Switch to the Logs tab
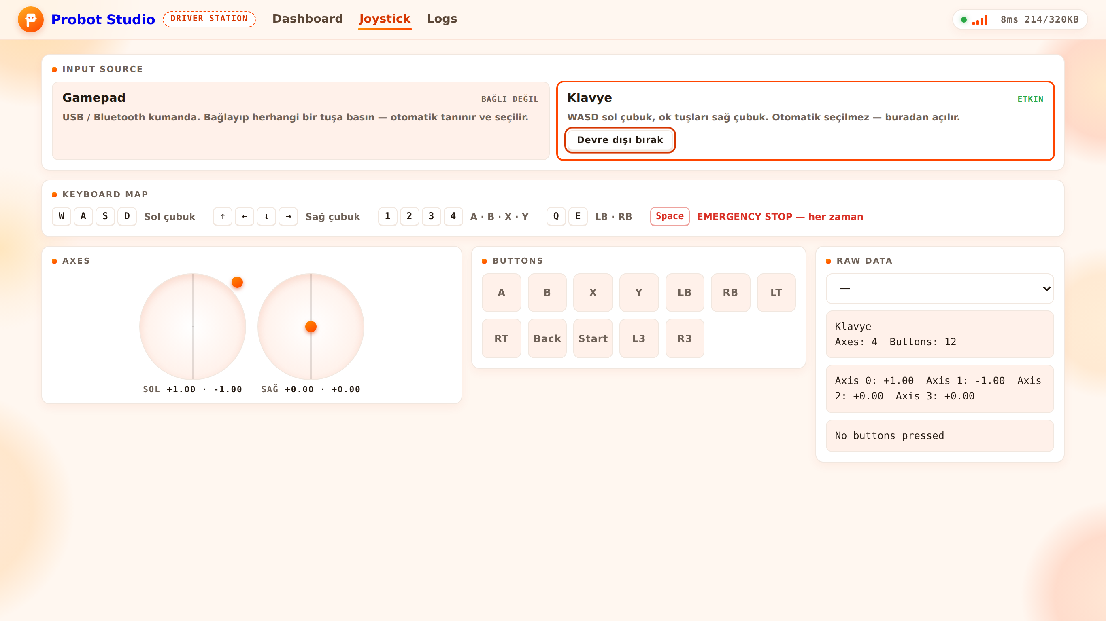Screen dimensions: 1106x621 pos(442,19)
